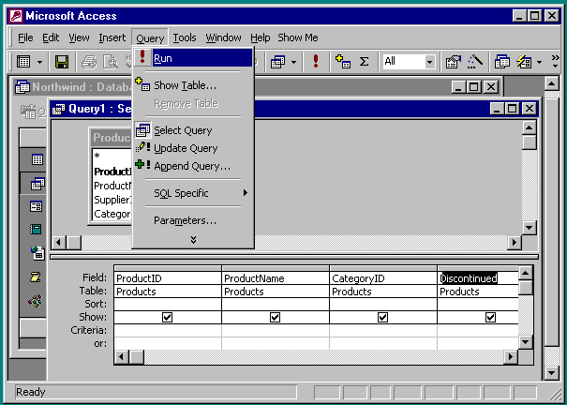The image size is (567, 405).
Task: Choose Parameters... in Query menu
Action: [x=193, y=220]
